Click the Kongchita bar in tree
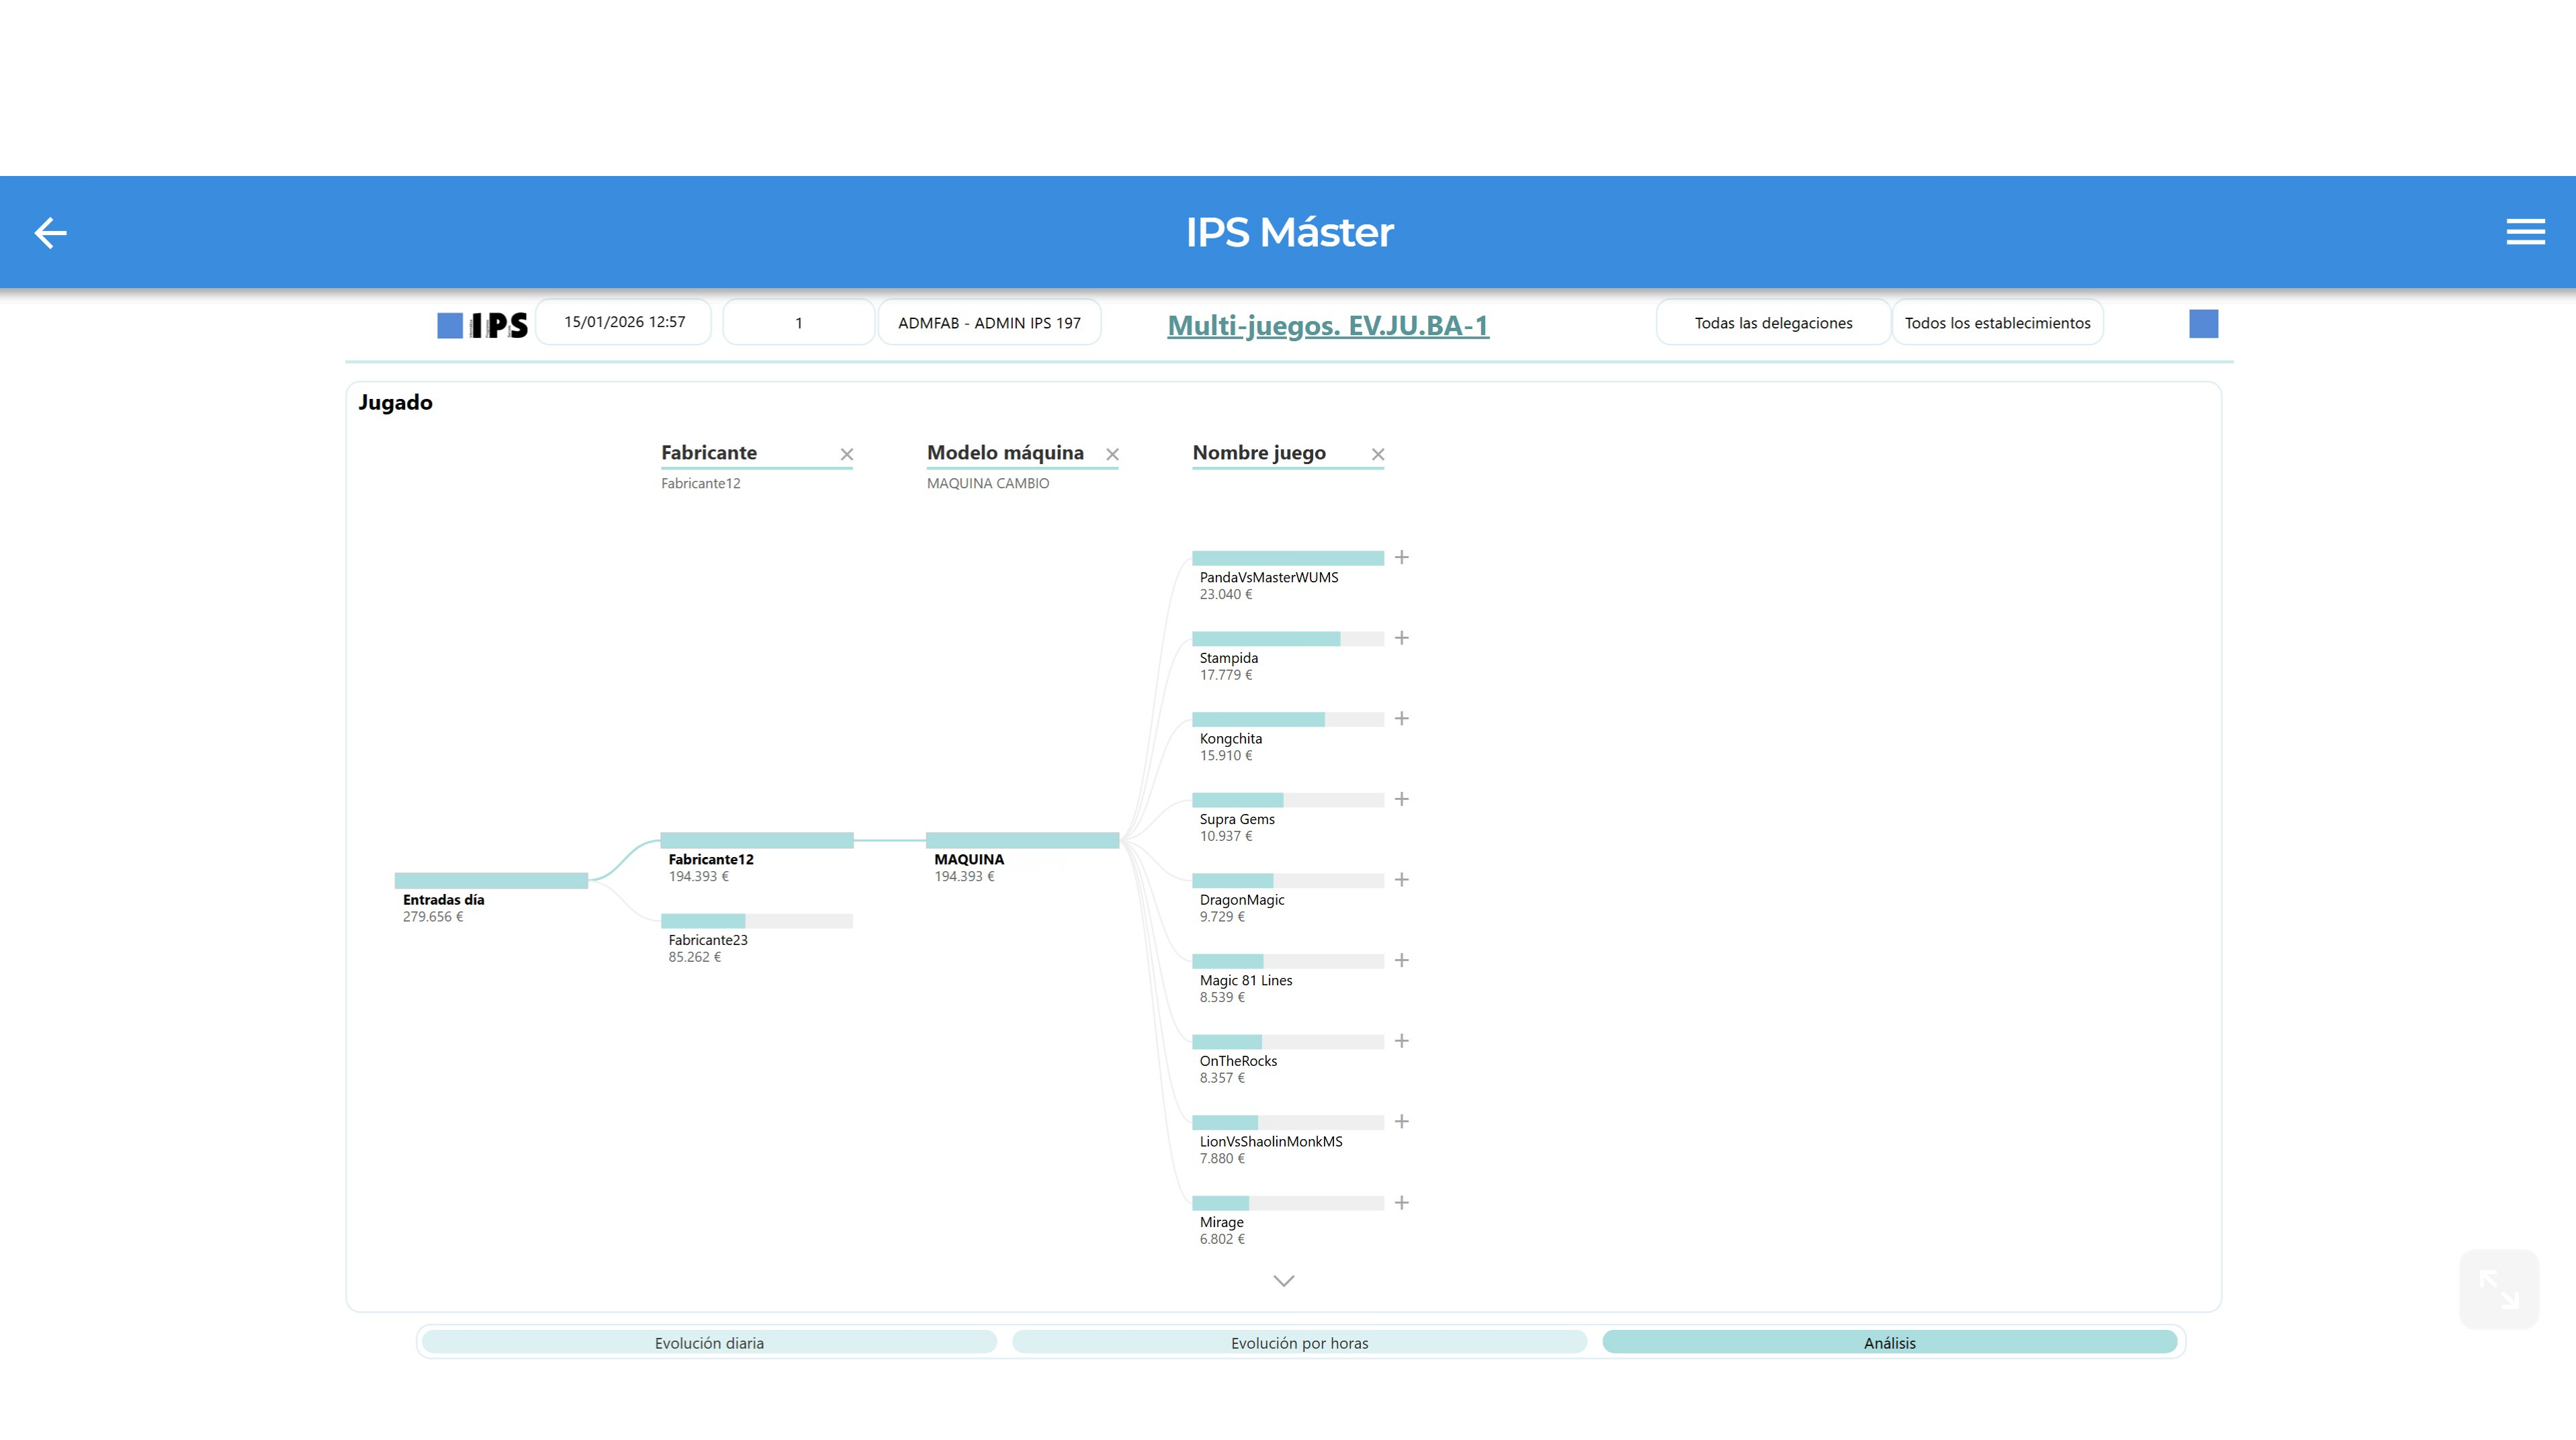 click(x=1287, y=720)
